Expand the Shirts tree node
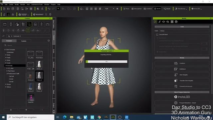The height and width of the screenshot is (120, 213). (6, 55)
